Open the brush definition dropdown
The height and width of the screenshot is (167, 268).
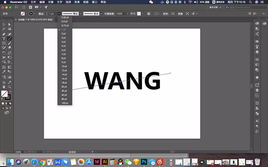click(x=101, y=14)
